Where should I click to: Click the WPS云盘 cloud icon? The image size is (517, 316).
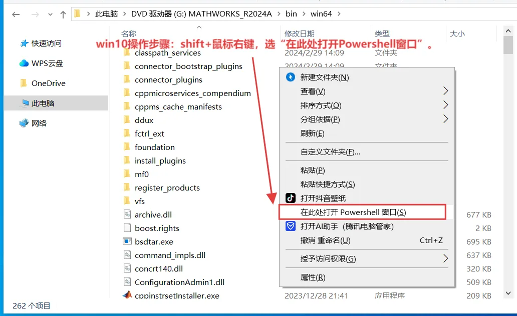click(x=24, y=63)
